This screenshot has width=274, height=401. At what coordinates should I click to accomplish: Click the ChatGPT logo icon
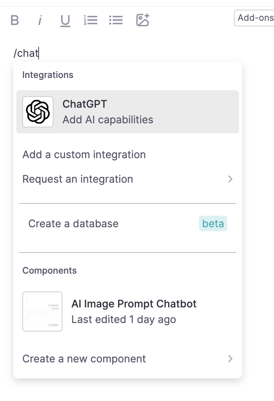coord(38,112)
